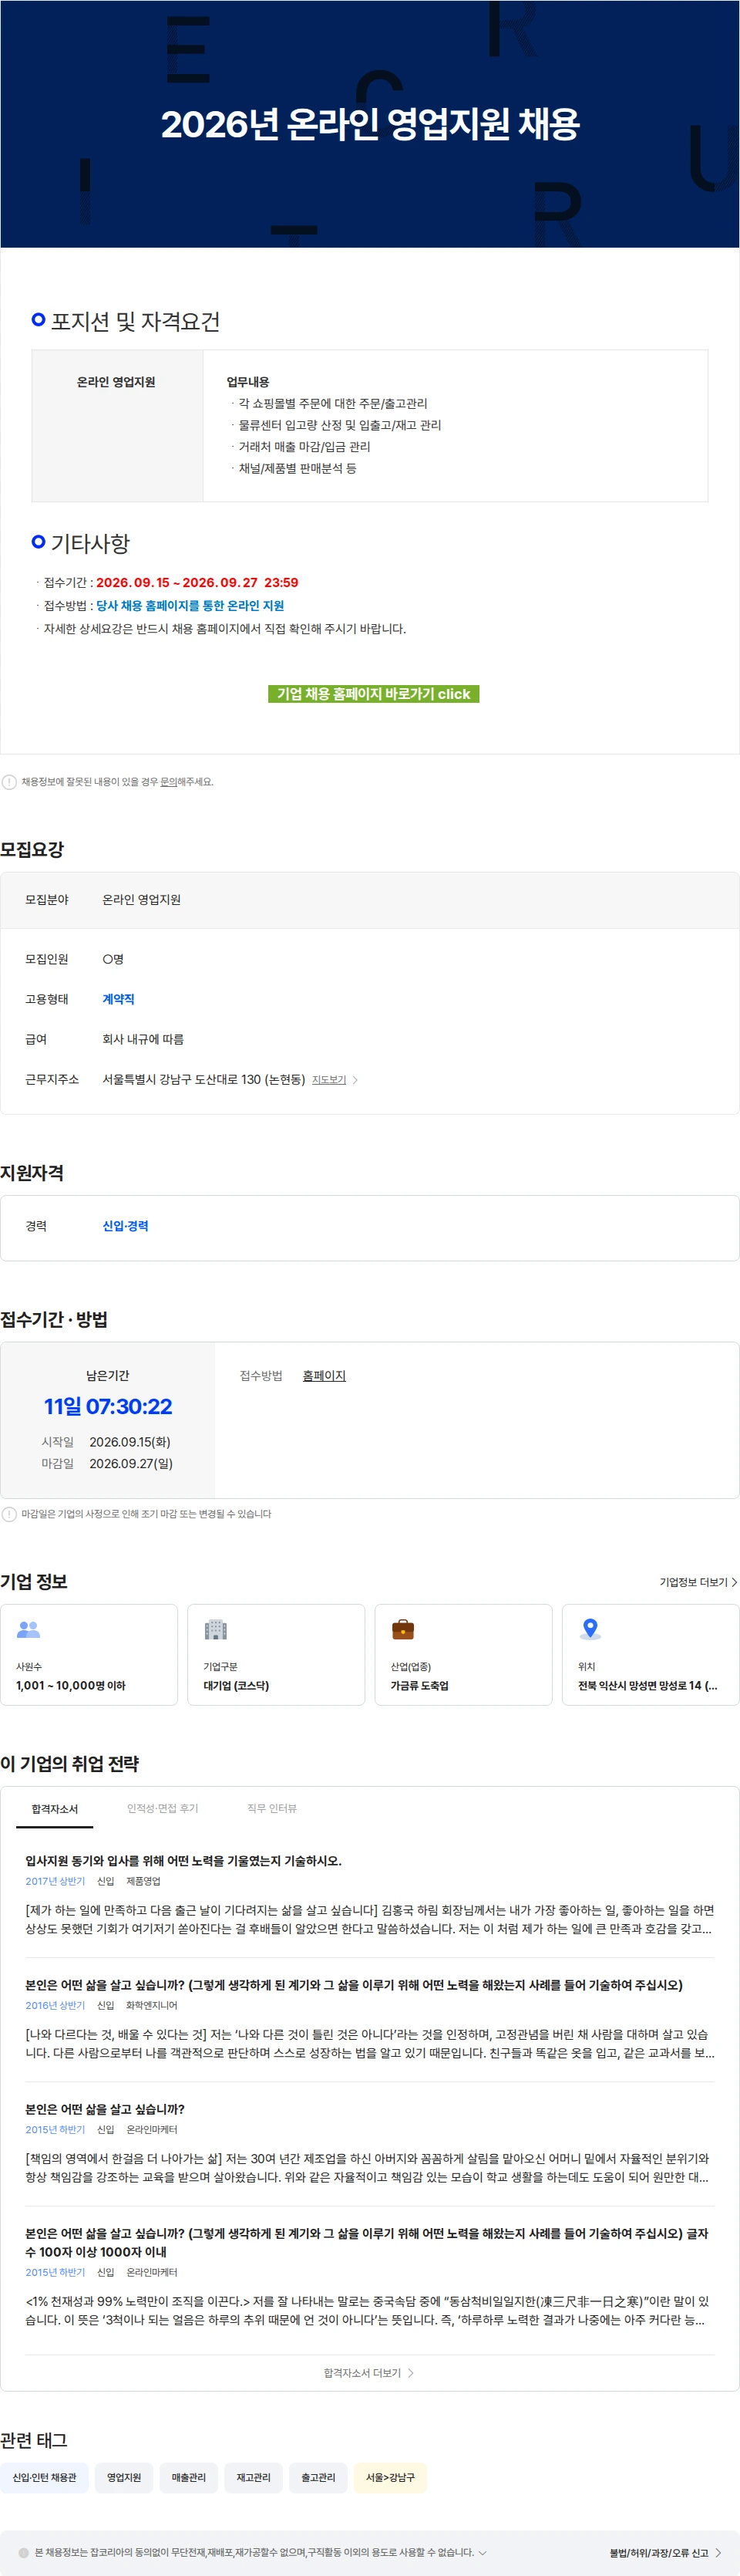The width and height of the screenshot is (740, 2576).
Task: Click the 당사 채용 홈페이지를 통한 온라인 지원 text
Action: [x=190, y=605]
